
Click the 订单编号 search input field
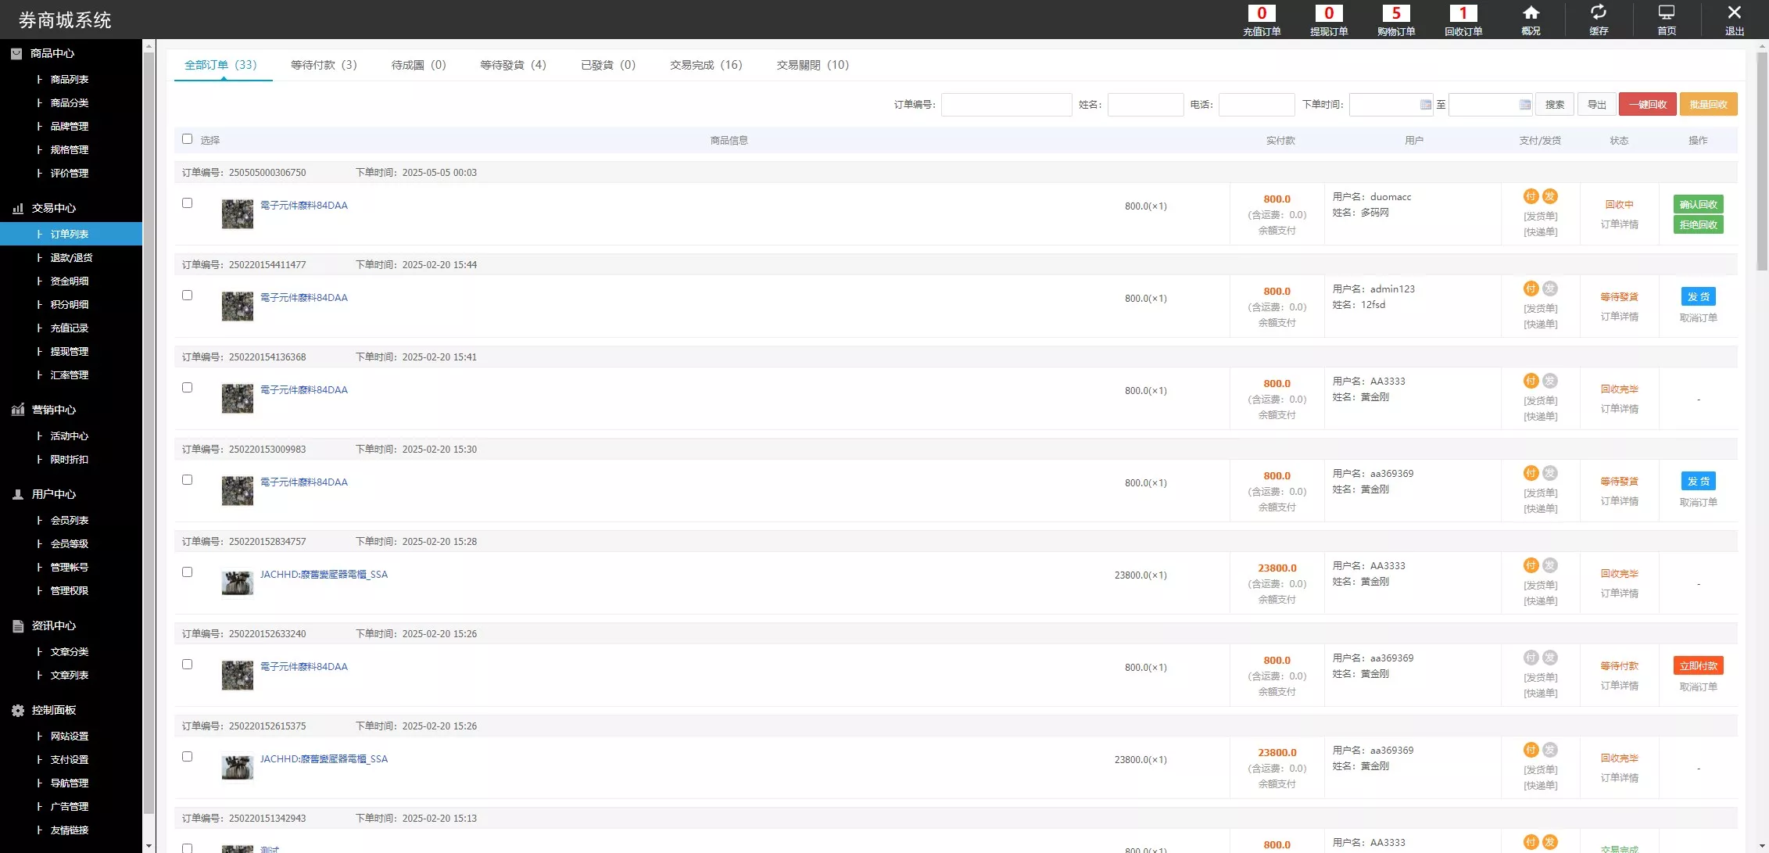[x=1006, y=105]
